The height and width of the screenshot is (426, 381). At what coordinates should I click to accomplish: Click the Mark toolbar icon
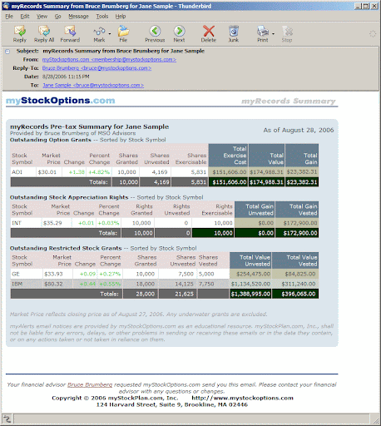coord(99,34)
